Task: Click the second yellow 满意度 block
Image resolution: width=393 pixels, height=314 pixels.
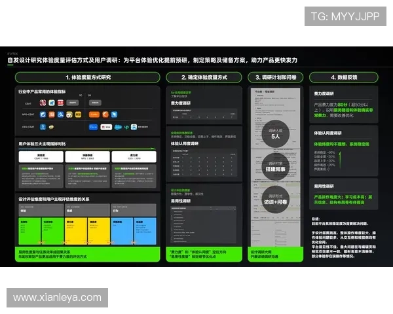Action: [x=99, y=231]
